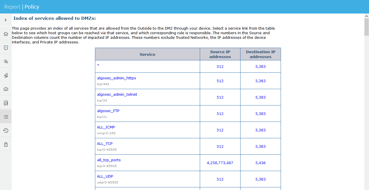Open the all_tcp_ports service link
This screenshot has height=190, width=369.
(109, 160)
